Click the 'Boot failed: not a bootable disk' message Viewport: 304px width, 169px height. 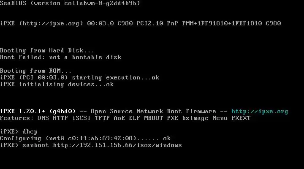click(x=60, y=57)
